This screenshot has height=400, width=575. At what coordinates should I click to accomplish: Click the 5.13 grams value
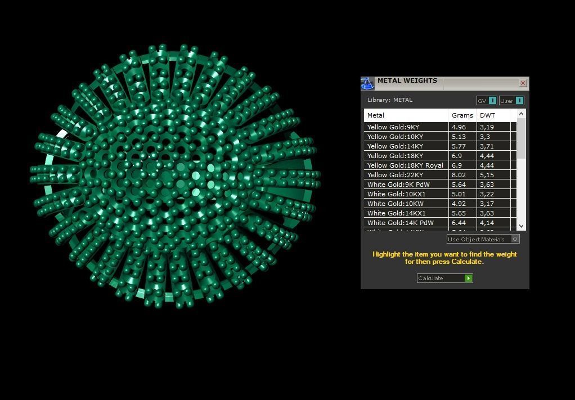tap(459, 137)
